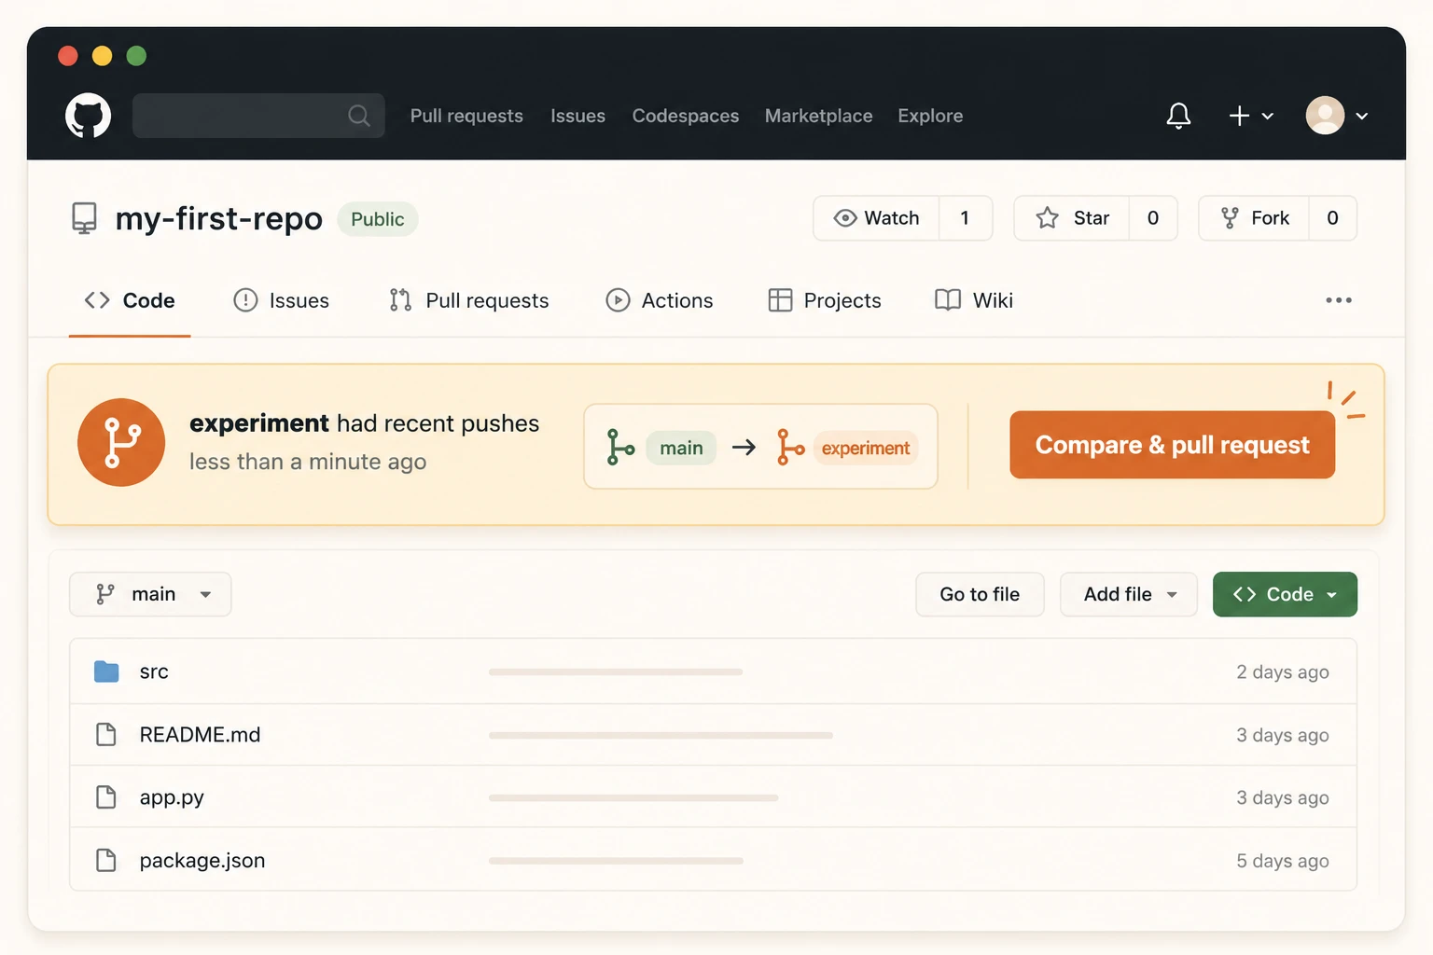Click the src folder icon
This screenshot has width=1433, height=955.
[x=106, y=671]
